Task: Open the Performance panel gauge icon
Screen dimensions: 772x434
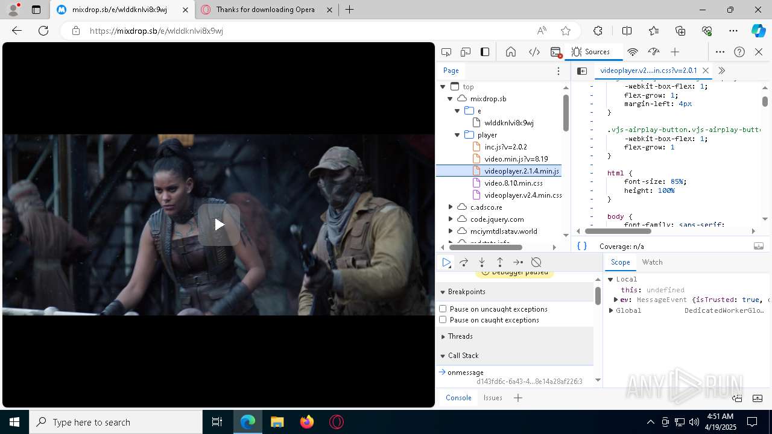Action: 654,52
